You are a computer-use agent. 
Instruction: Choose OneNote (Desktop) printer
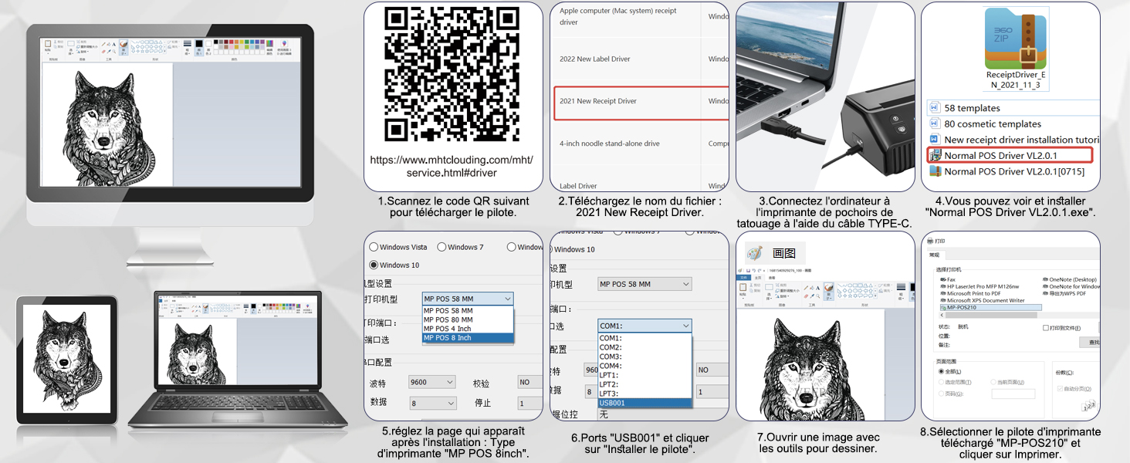coord(1070,279)
